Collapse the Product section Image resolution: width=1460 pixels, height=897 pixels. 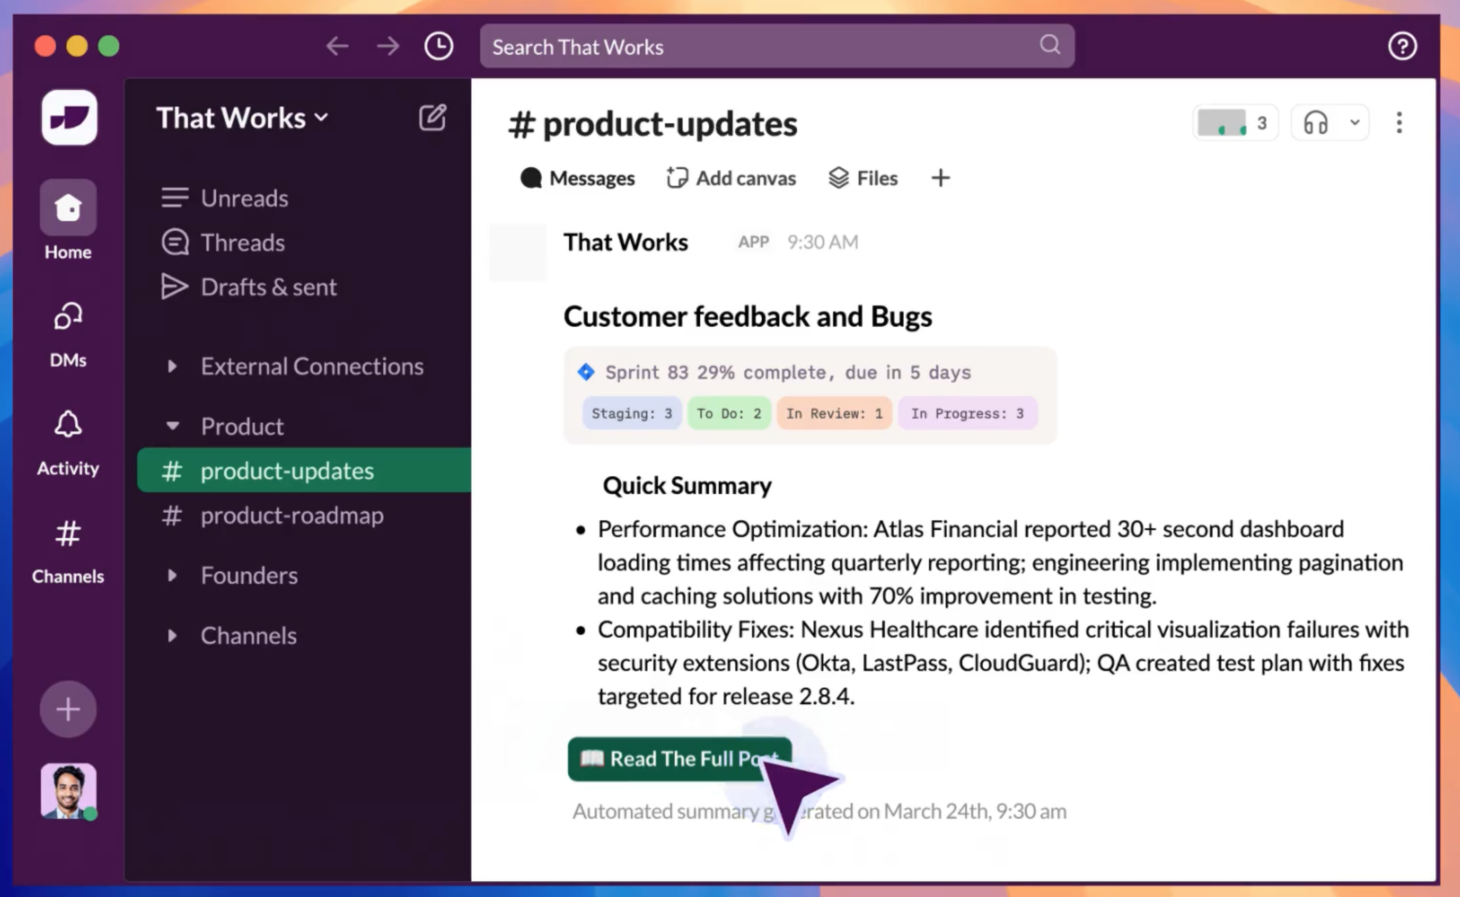[173, 426]
